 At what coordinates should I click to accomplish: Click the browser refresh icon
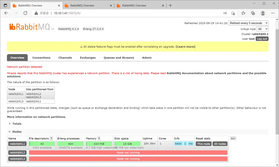[25, 13]
